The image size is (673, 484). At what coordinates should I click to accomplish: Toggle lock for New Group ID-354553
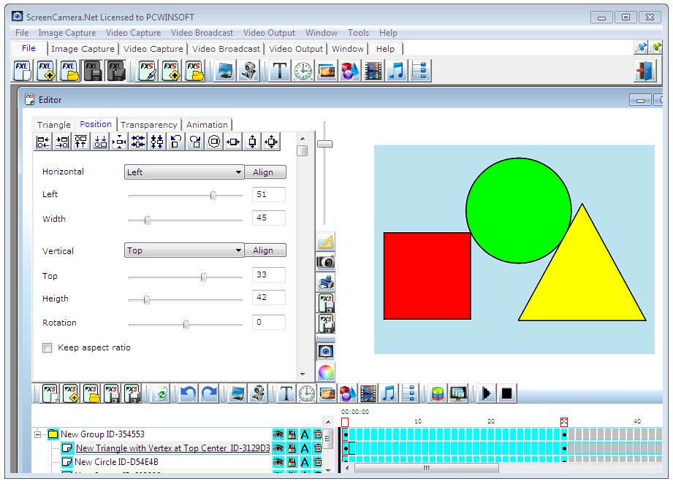pos(292,434)
